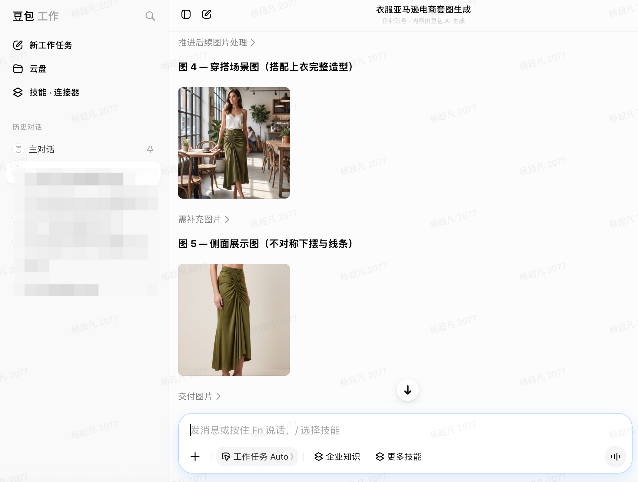
Task: Open 更多技能 menu
Action: pyautogui.click(x=398, y=457)
